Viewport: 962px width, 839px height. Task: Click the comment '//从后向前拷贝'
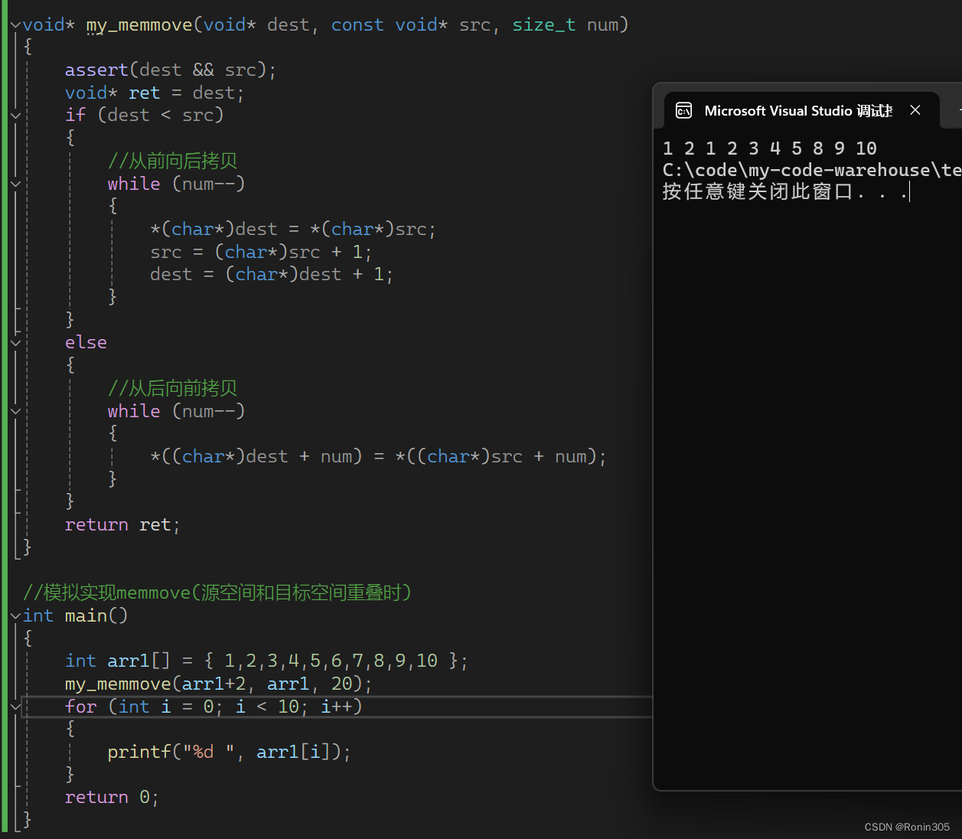click(173, 389)
